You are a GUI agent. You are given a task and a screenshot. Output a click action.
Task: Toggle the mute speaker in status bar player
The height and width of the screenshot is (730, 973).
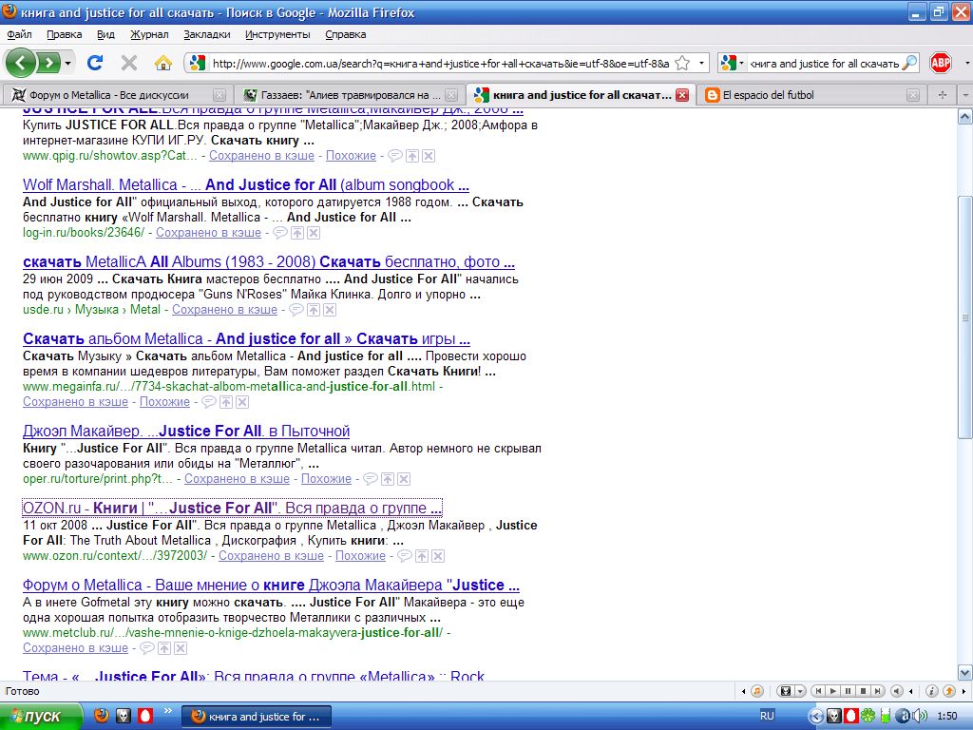896,691
